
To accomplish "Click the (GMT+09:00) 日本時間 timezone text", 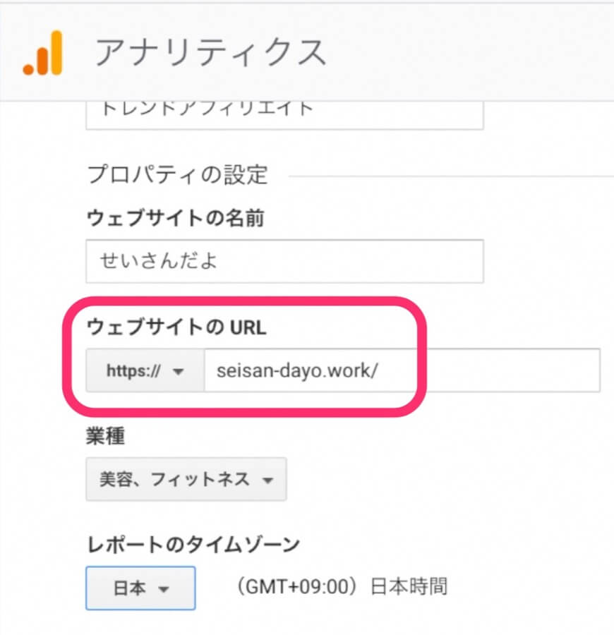I will coord(342,587).
